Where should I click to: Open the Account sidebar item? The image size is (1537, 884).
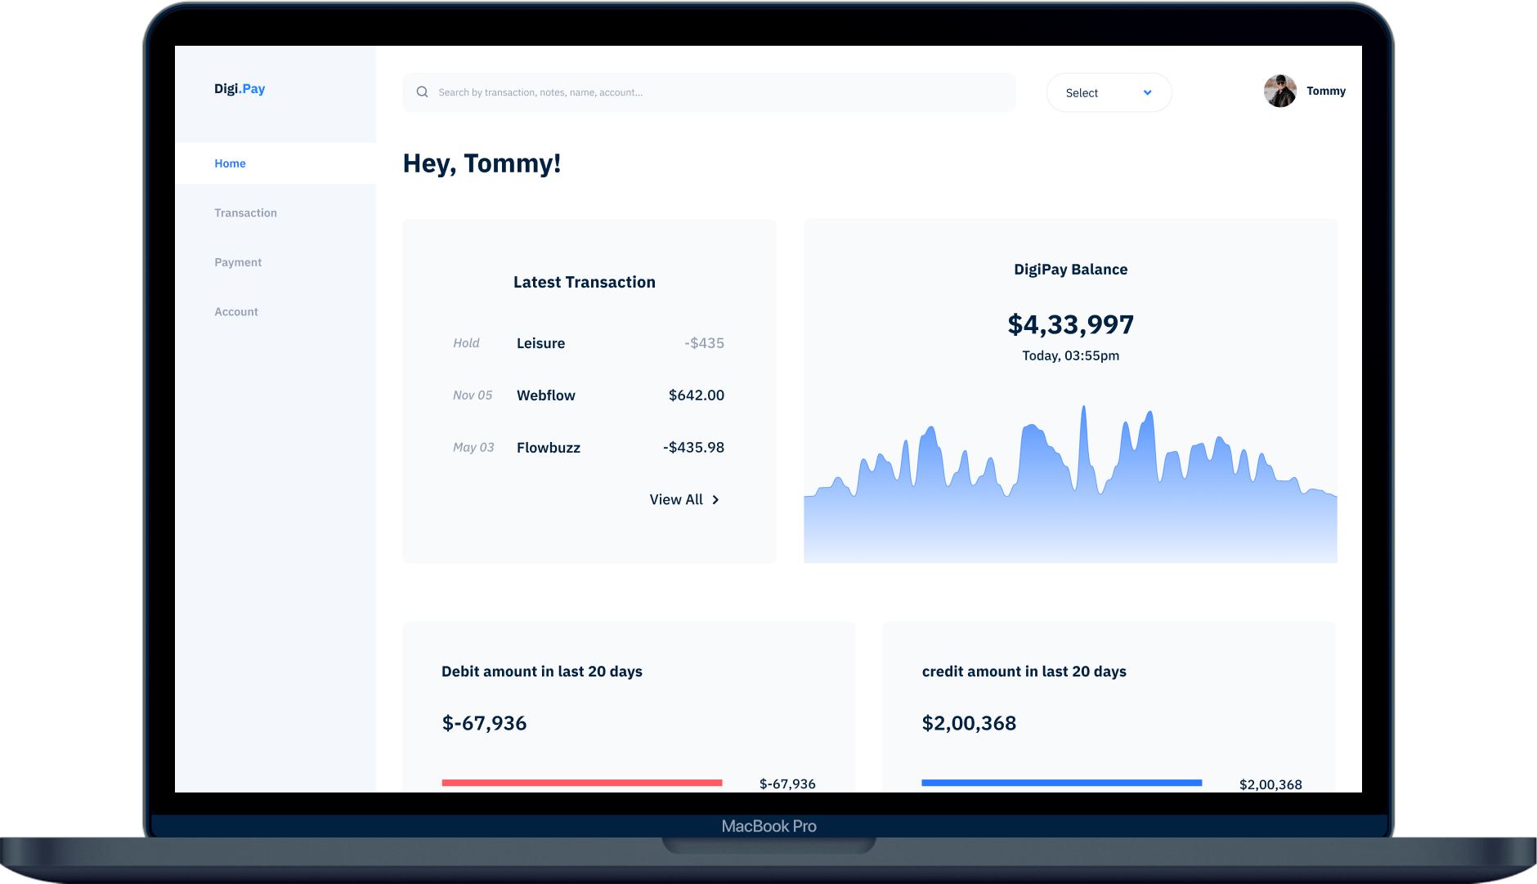point(236,312)
